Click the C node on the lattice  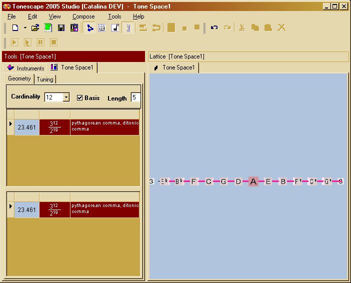pyautogui.click(x=208, y=181)
